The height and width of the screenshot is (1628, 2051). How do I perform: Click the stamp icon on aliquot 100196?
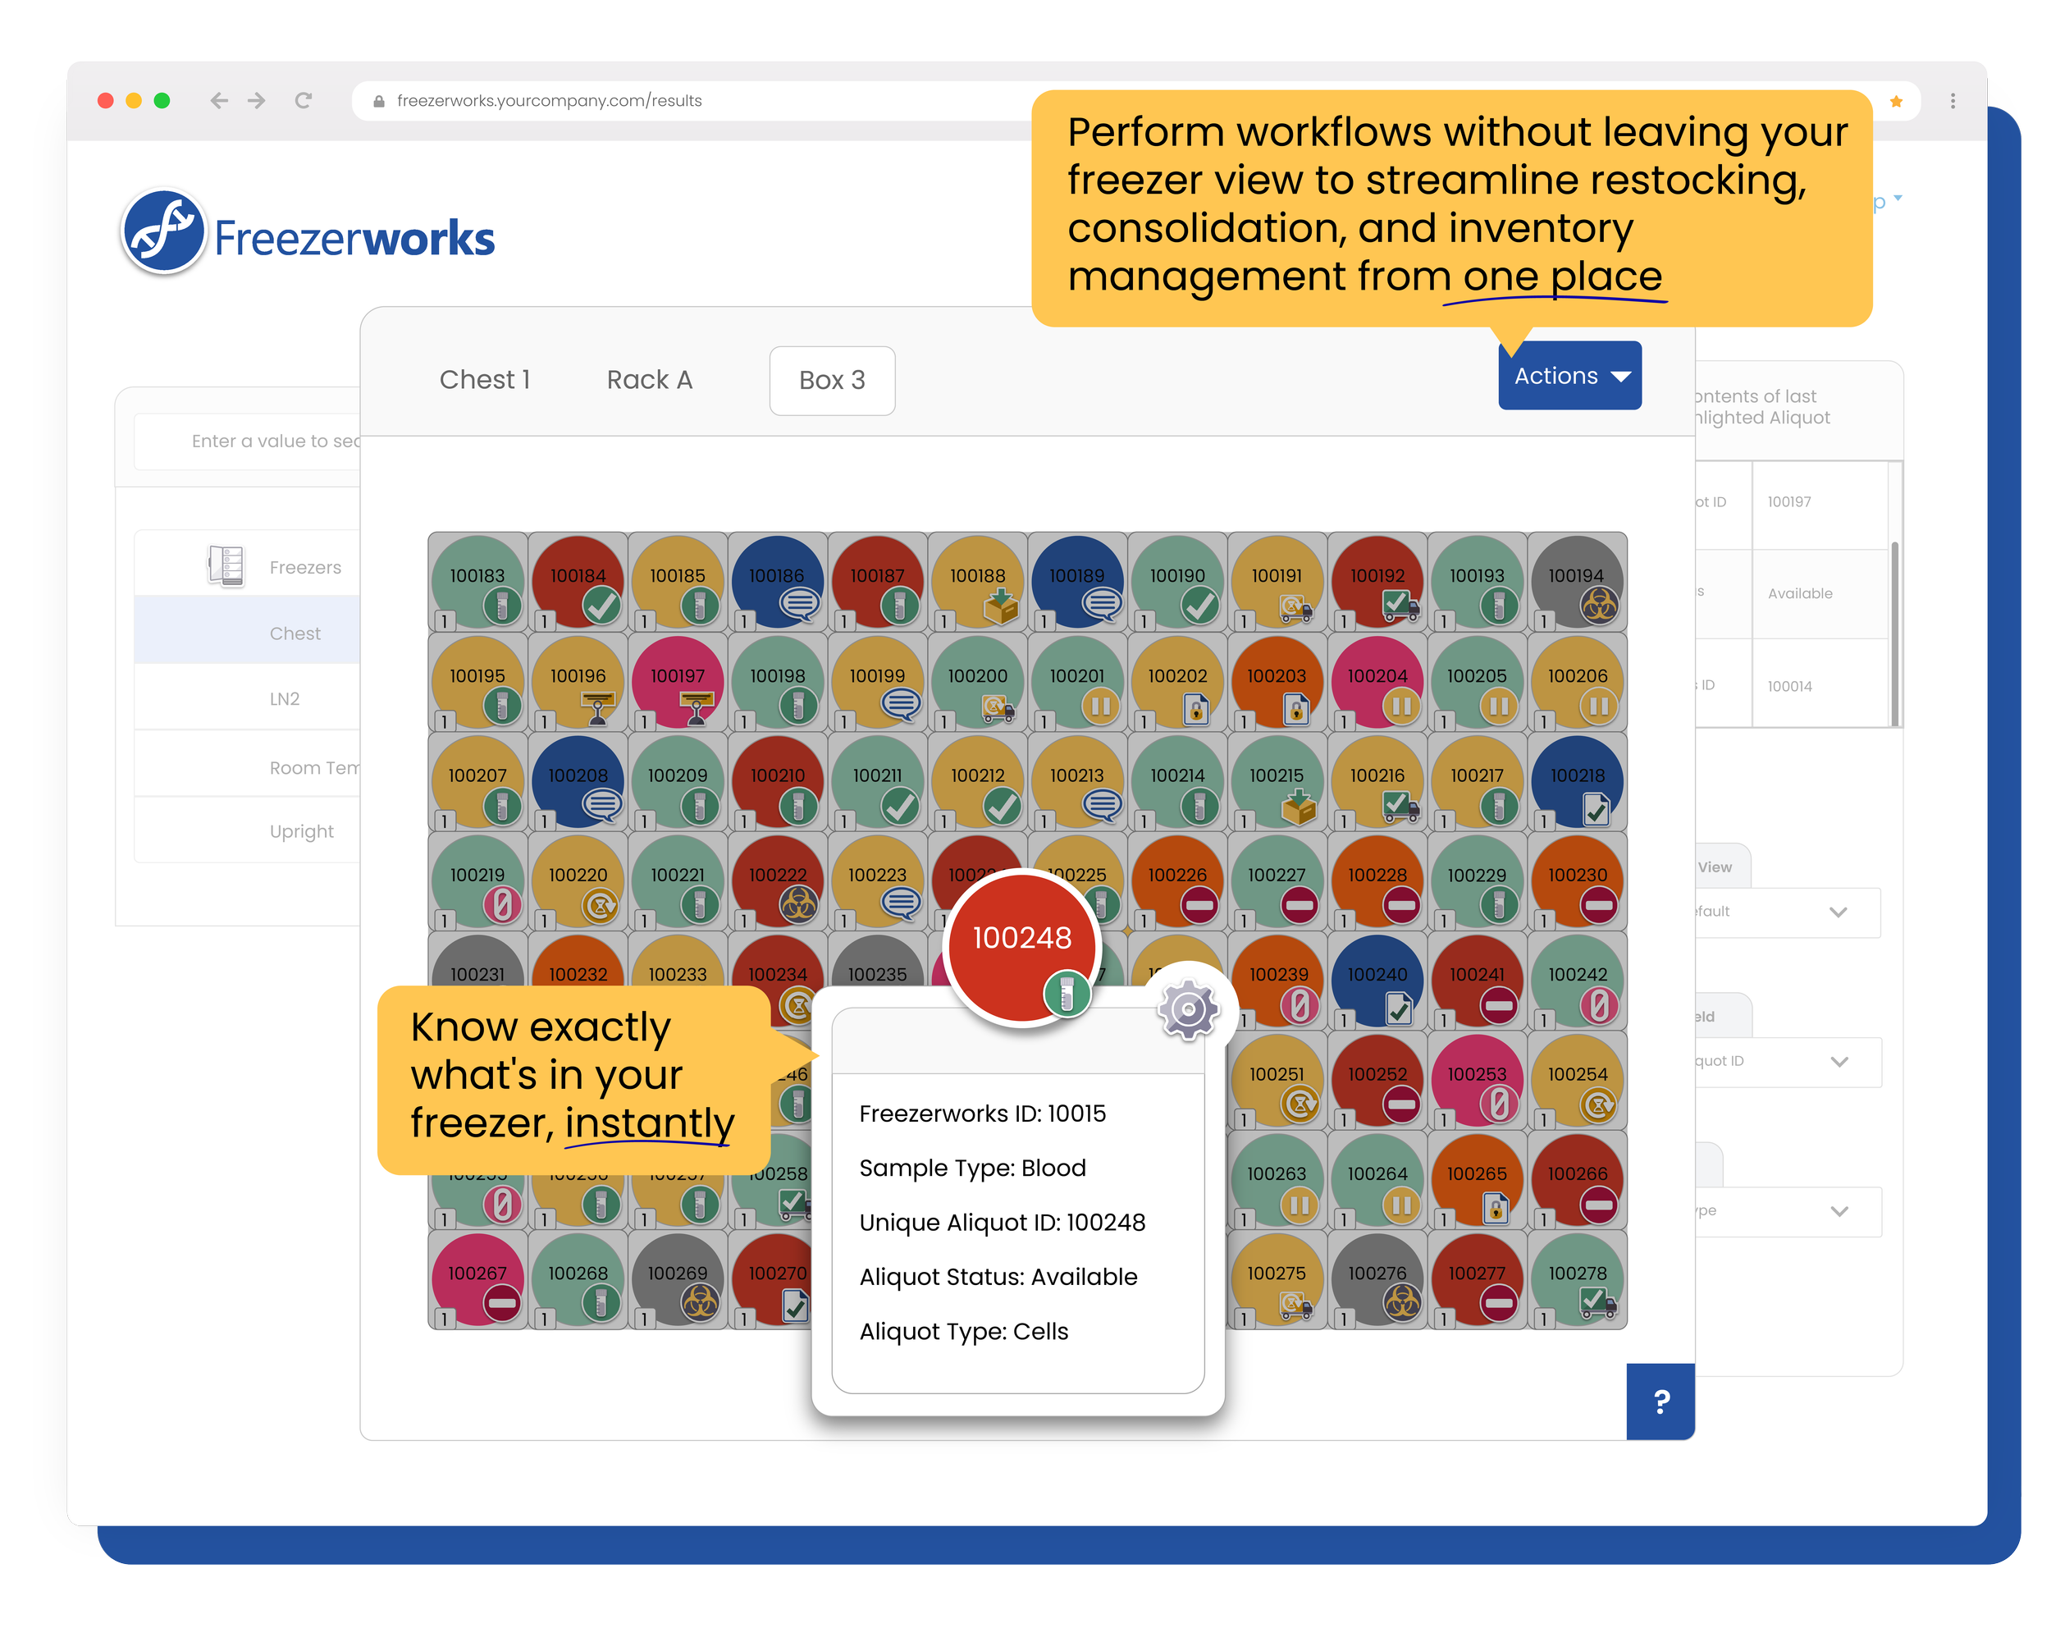(x=598, y=707)
